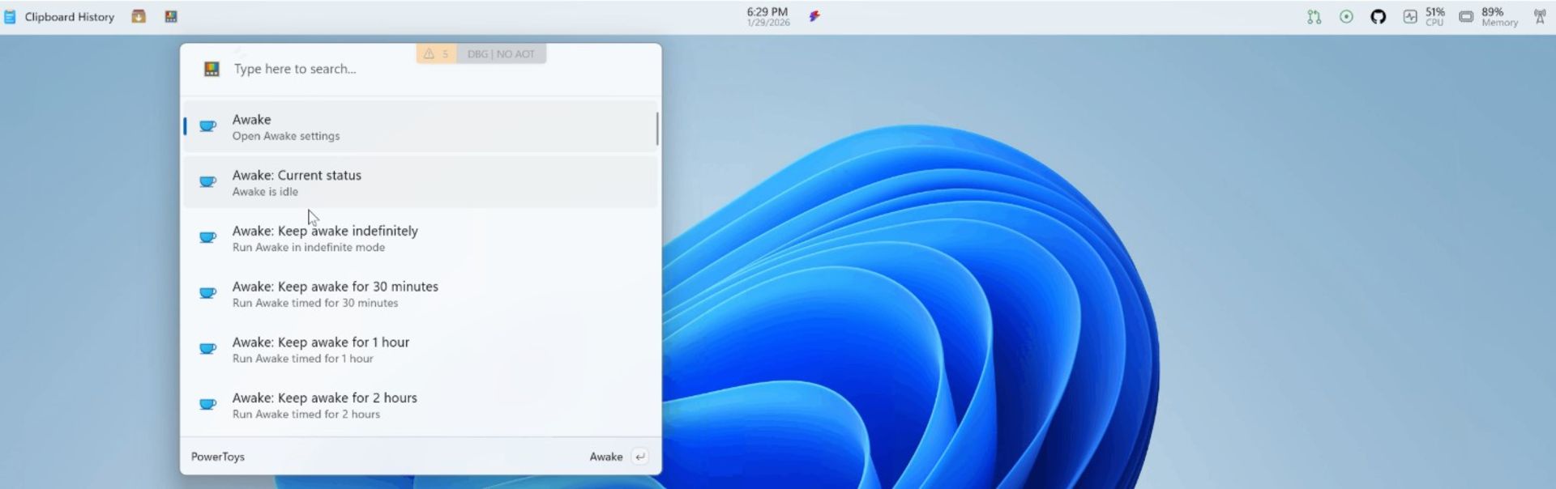Click cup icon of 2 hours row

[x=208, y=406]
